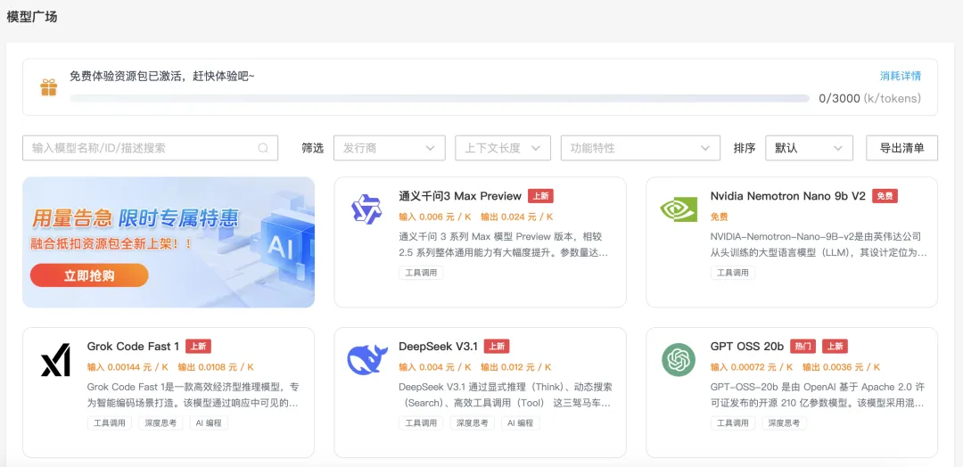Open the 功能特性 features dropdown

click(640, 148)
